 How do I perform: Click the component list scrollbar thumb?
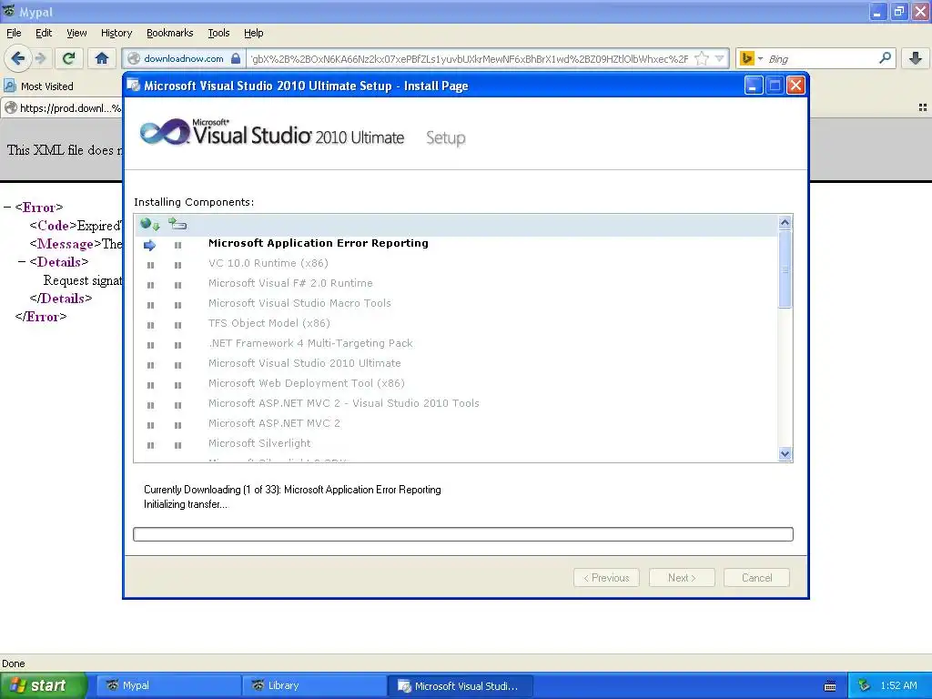click(785, 269)
